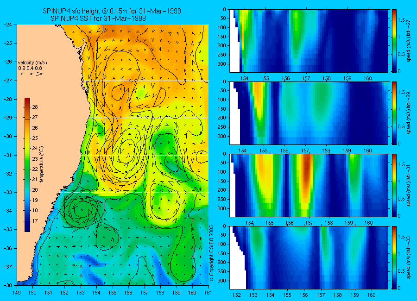
Task: Click the title 'SPINUP4 sfc height @ 0.15m for 31-Mar-1999'
Action: click(x=112, y=11)
